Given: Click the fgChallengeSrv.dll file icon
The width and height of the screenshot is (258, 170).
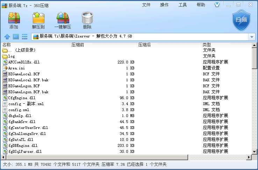Looking at the screenshot, I should coord(5,134).
